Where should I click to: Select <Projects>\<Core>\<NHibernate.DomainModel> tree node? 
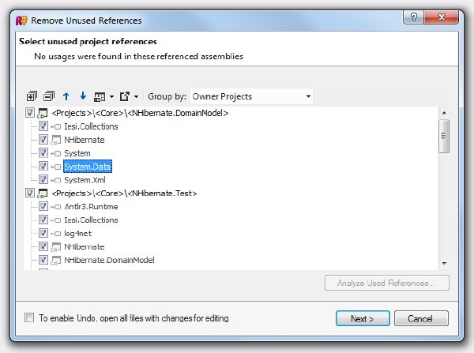click(140, 114)
